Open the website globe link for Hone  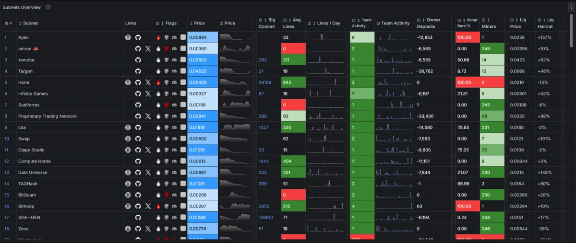click(128, 82)
